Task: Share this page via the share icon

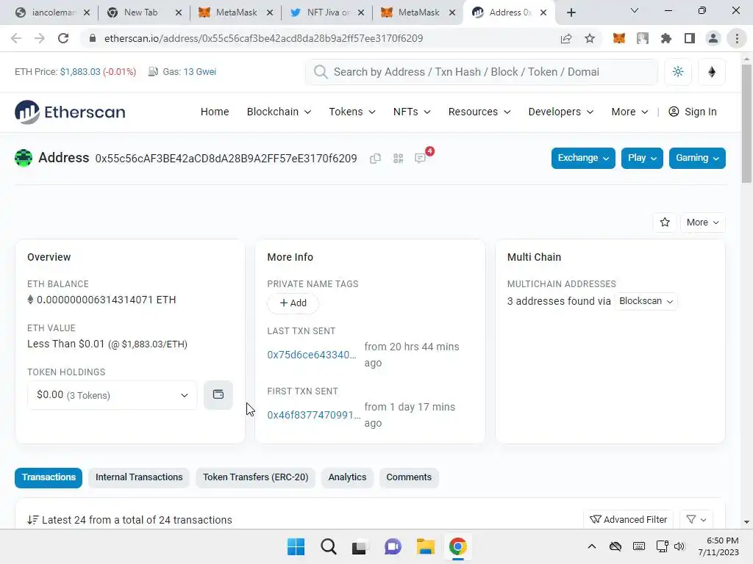Action: click(566, 38)
